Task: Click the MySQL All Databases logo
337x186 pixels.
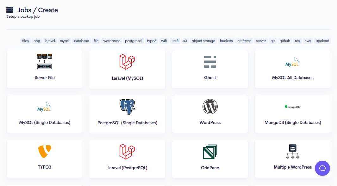Action: [x=292, y=62]
